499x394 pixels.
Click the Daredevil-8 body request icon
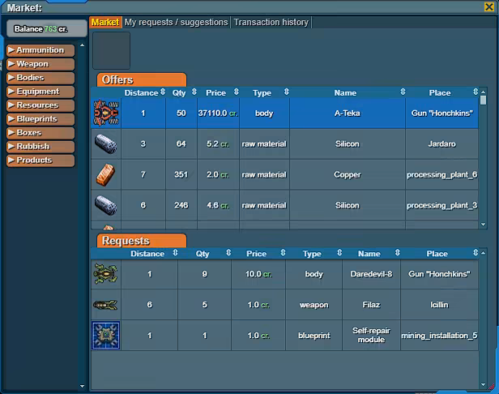105,274
